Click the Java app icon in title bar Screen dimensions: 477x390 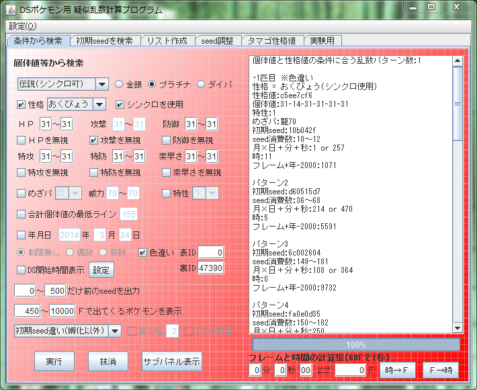click(x=11, y=10)
